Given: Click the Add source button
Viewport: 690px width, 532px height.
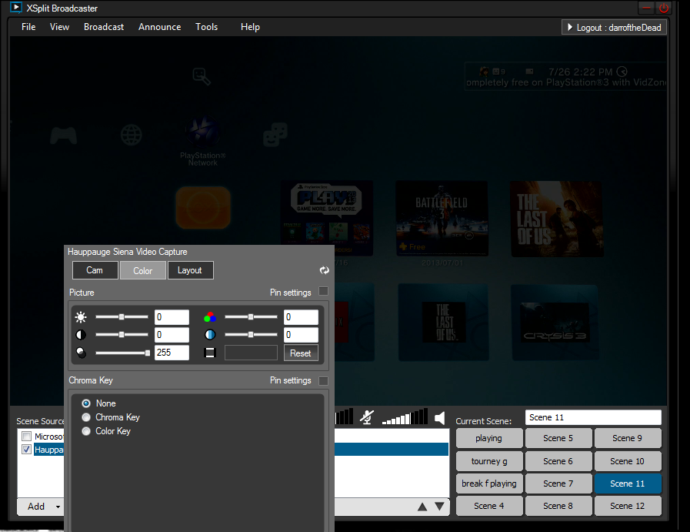Looking at the screenshot, I should (x=36, y=507).
